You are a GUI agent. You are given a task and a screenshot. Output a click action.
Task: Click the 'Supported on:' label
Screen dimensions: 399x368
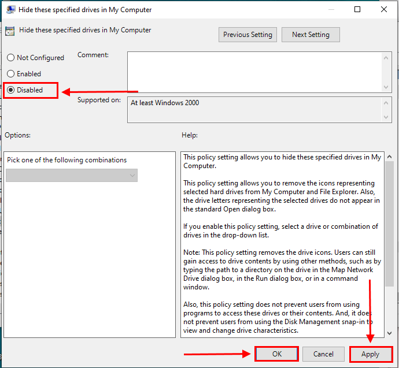click(99, 100)
